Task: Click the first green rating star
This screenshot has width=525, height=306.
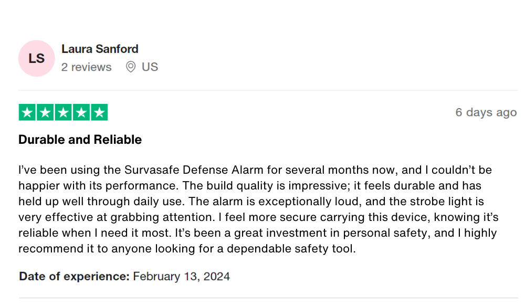Action: pyautogui.click(x=27, y=112)
